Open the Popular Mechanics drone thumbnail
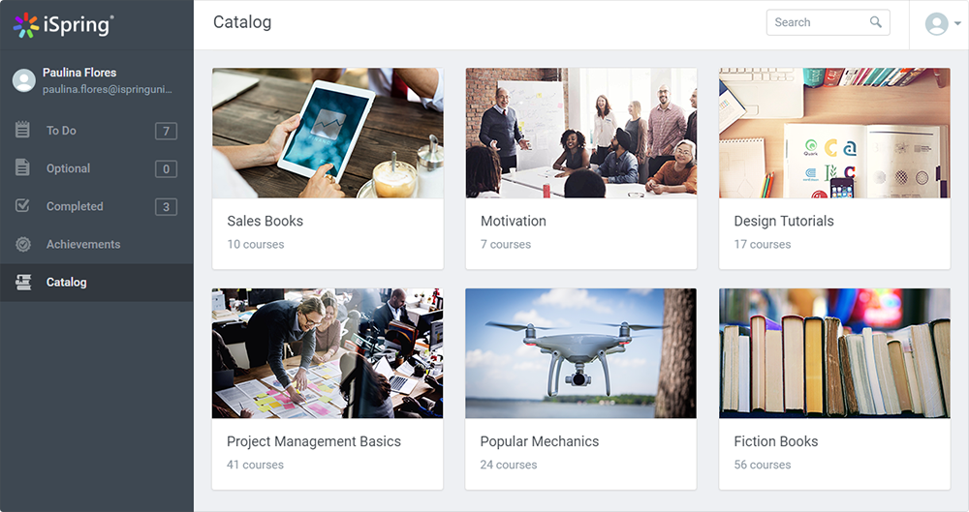 580,353
